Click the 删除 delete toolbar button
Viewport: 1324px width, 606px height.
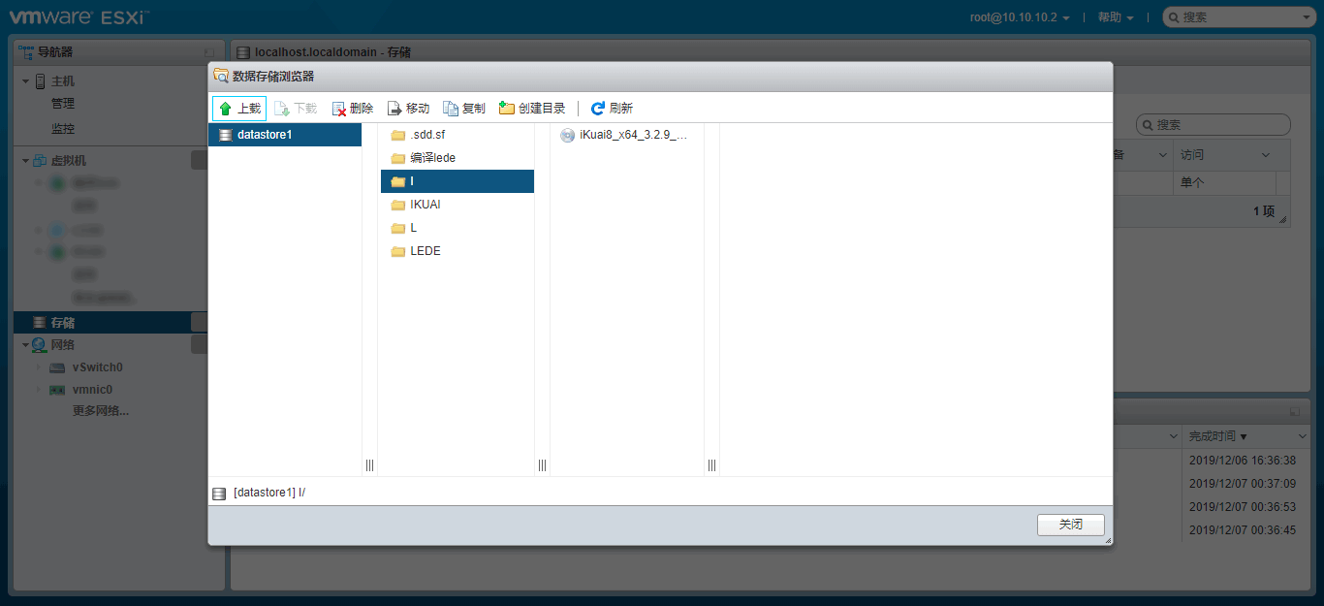(x=353, y=109)
